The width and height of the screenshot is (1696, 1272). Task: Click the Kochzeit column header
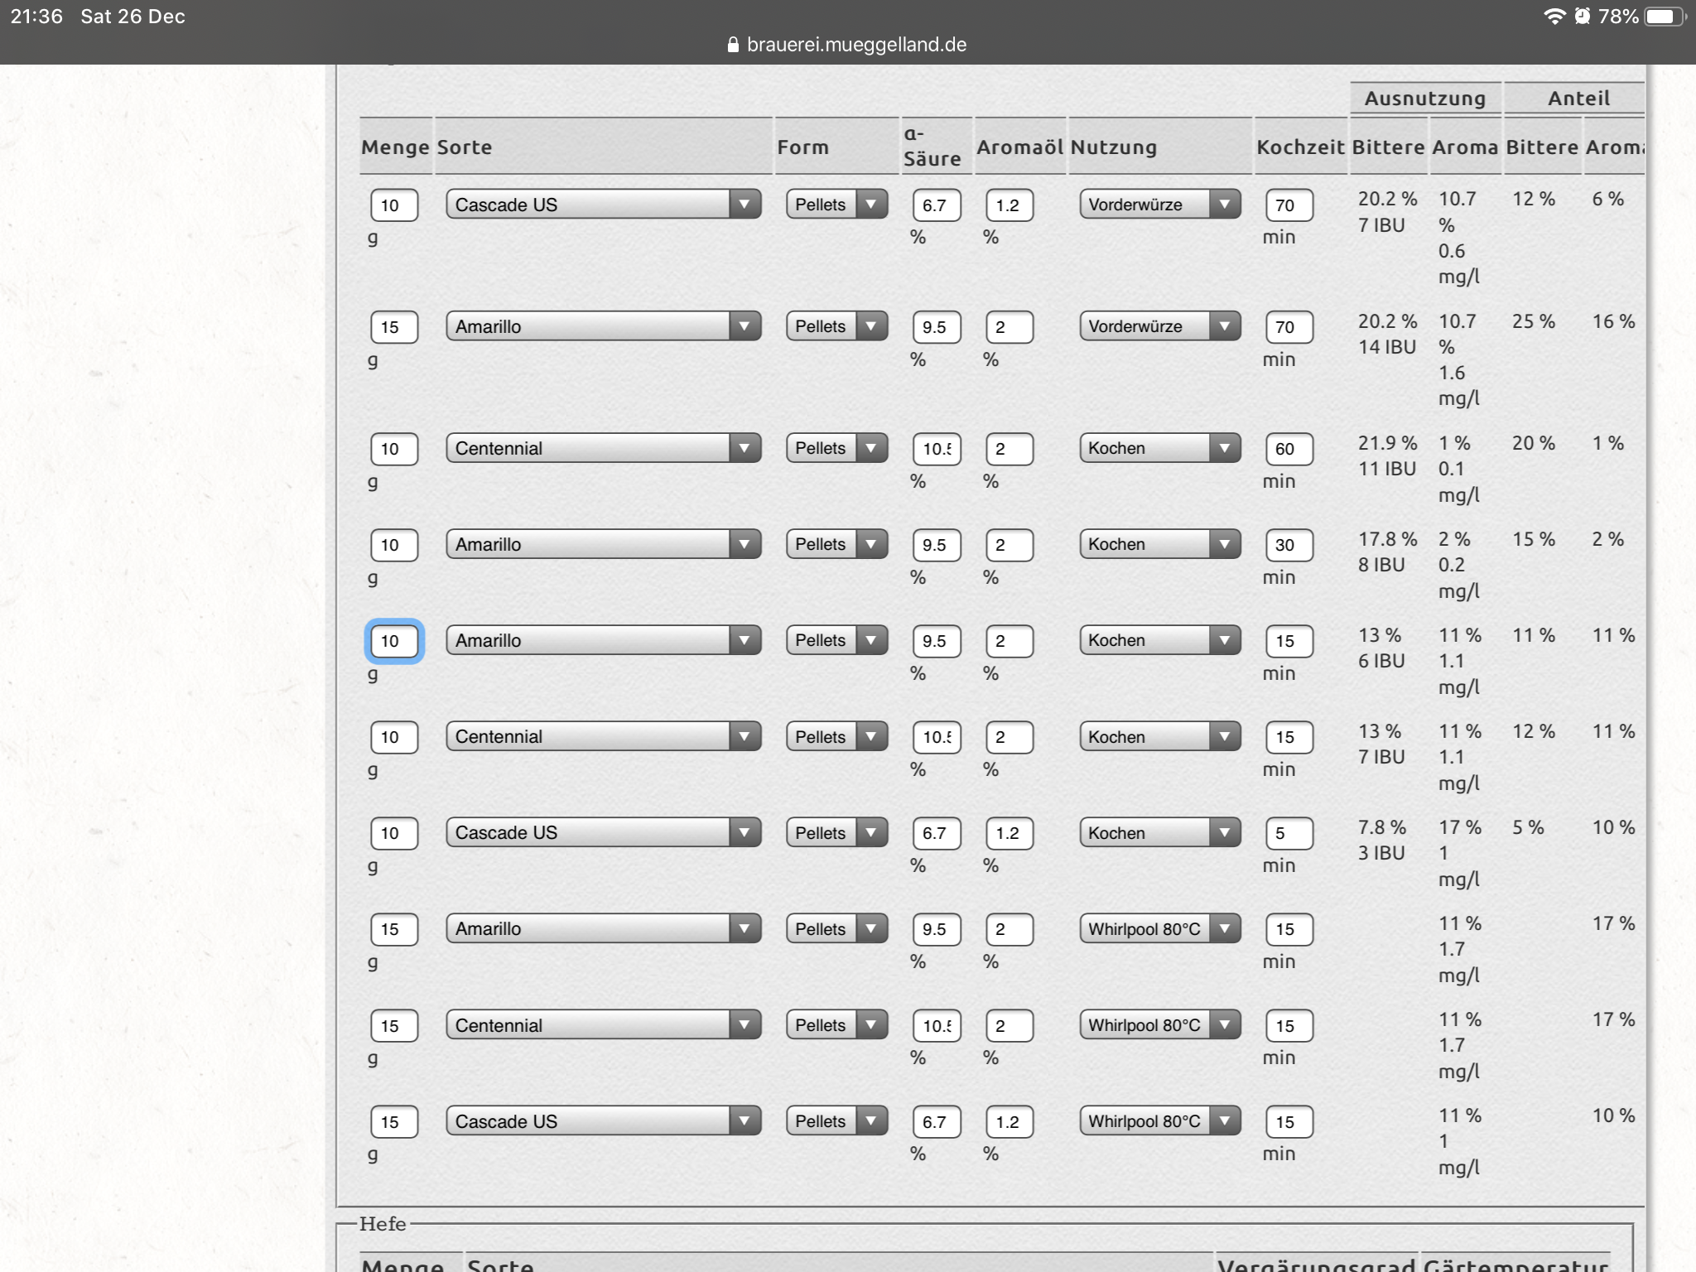(1300, 147)
